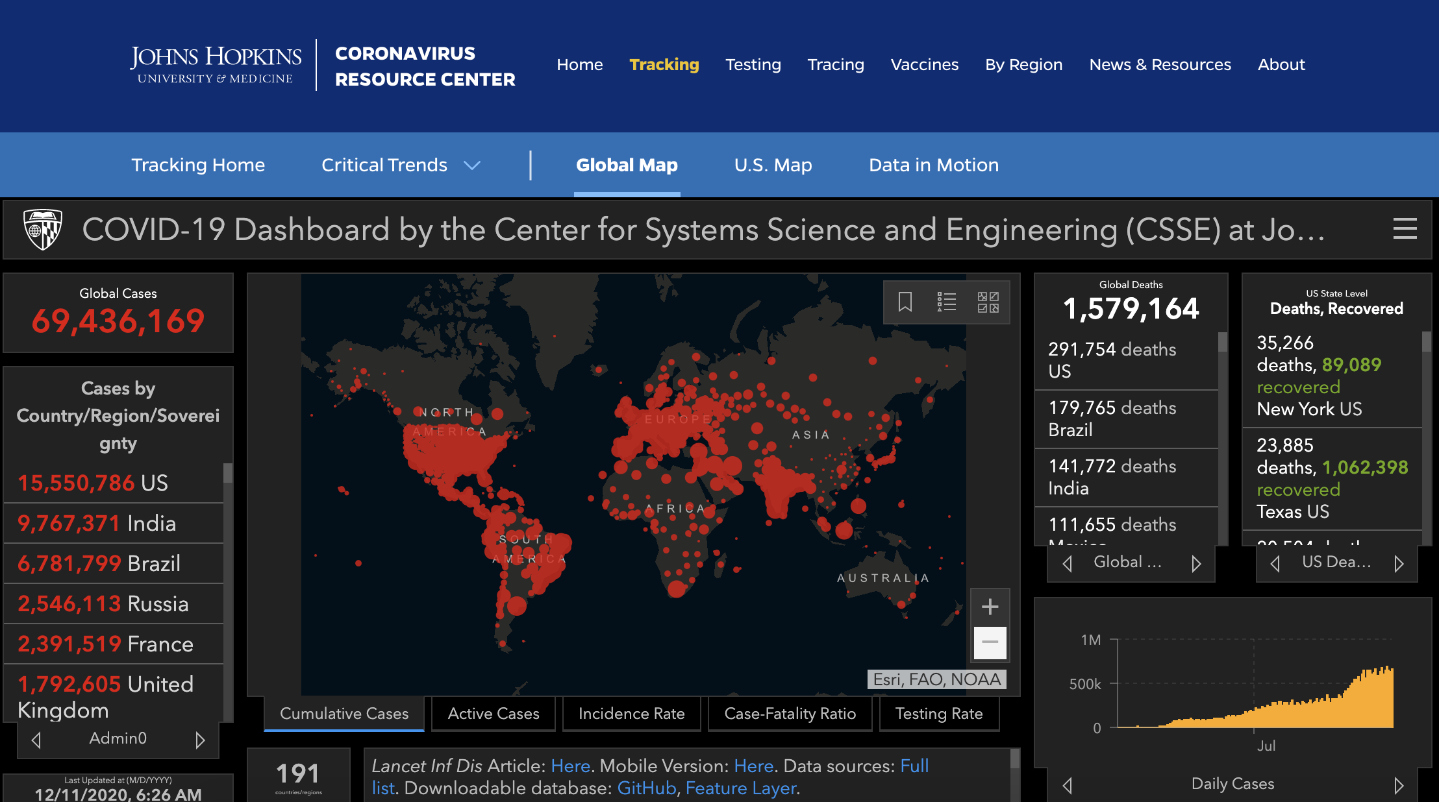
Task: Click previous arrow in US Deaths panel
Action: pyautogui.click(x=1275, y=563)
